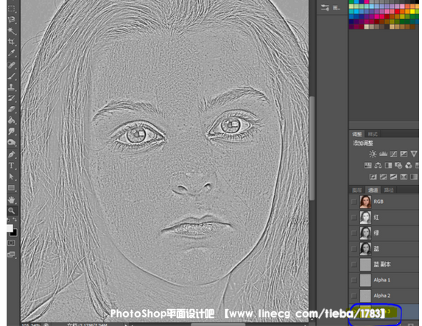The height and width of the screenshot is (326, 422).
Task: Select the Eyedropper tool
Action: [11, 53]
